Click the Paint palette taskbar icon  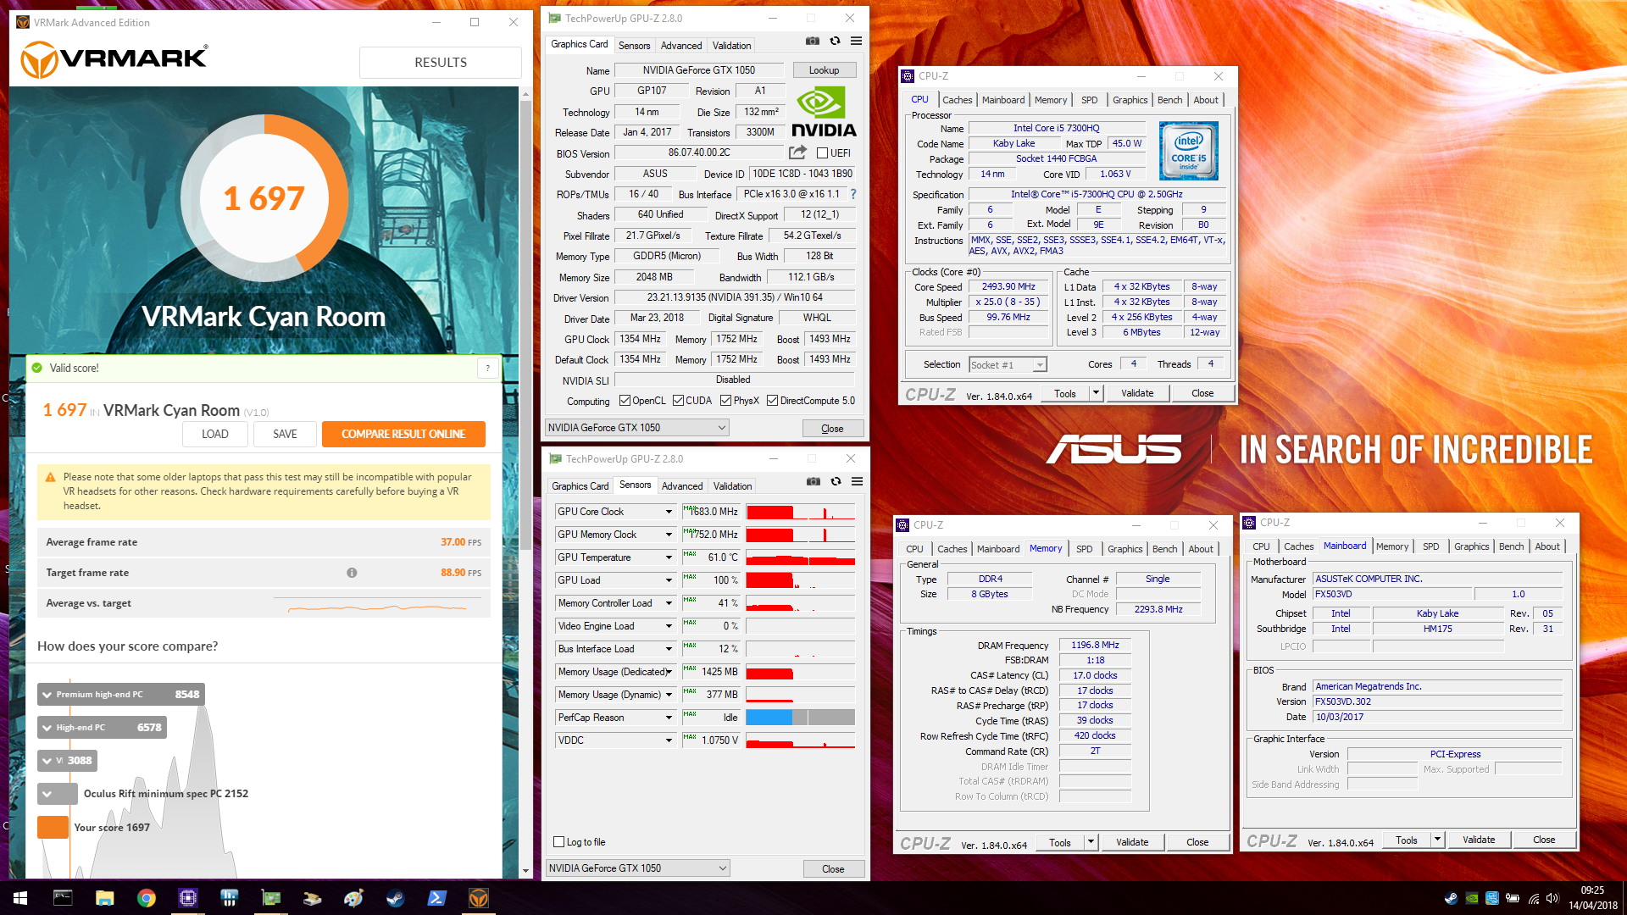(x=353, y=898)
